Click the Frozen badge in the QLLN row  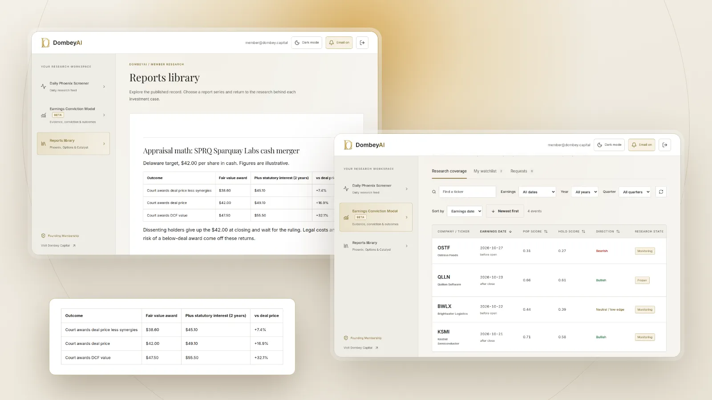click(642, 280)
